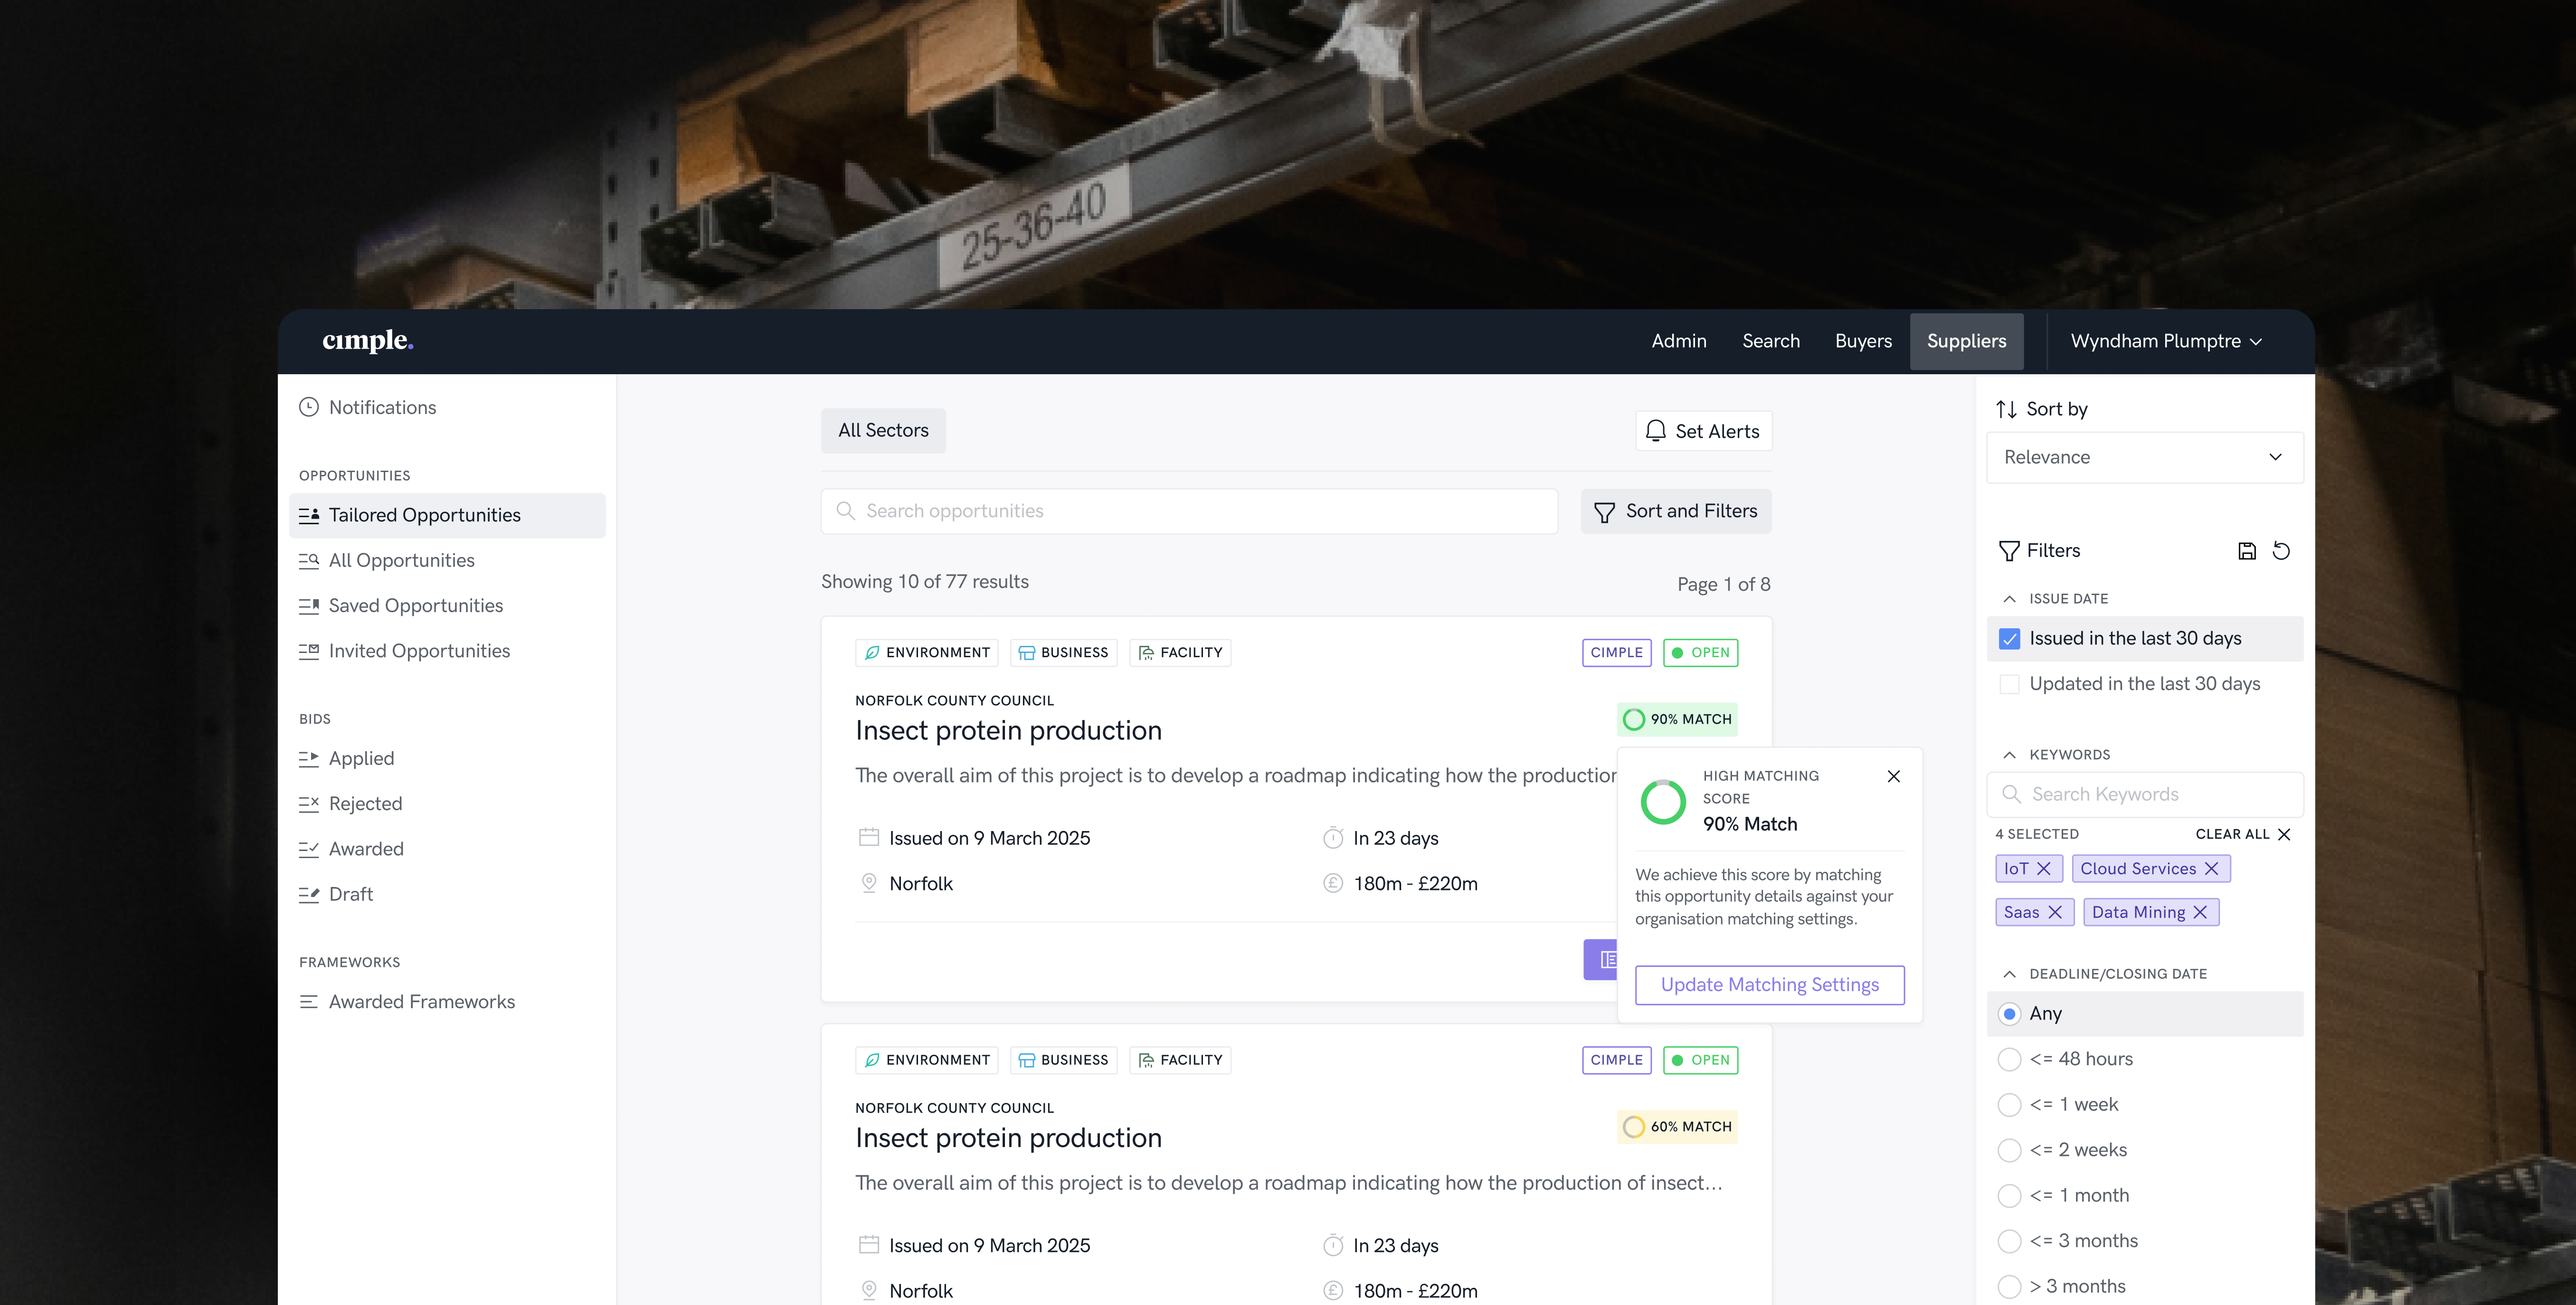The height and width of the screenshot is (1305, 2576).
Task: Go to Search in the top navigation
Action: (x=1771, y=341)
